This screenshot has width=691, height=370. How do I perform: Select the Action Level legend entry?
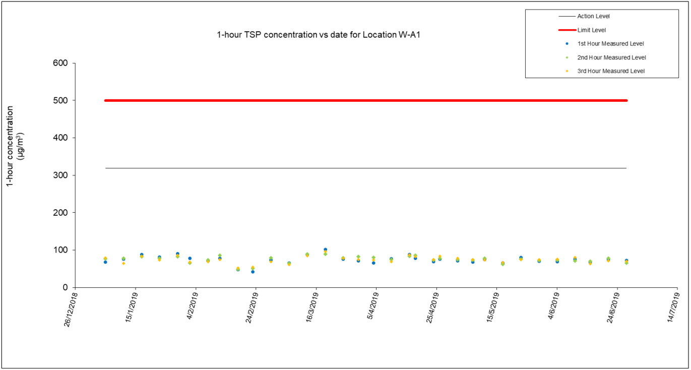(x=593, y=17)
